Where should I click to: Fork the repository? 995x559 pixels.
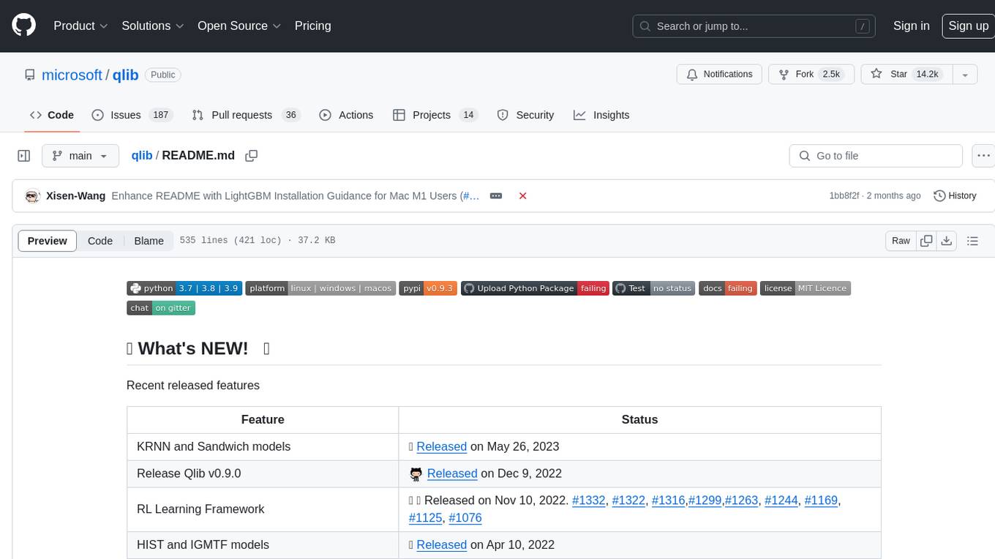click(811, 75)
